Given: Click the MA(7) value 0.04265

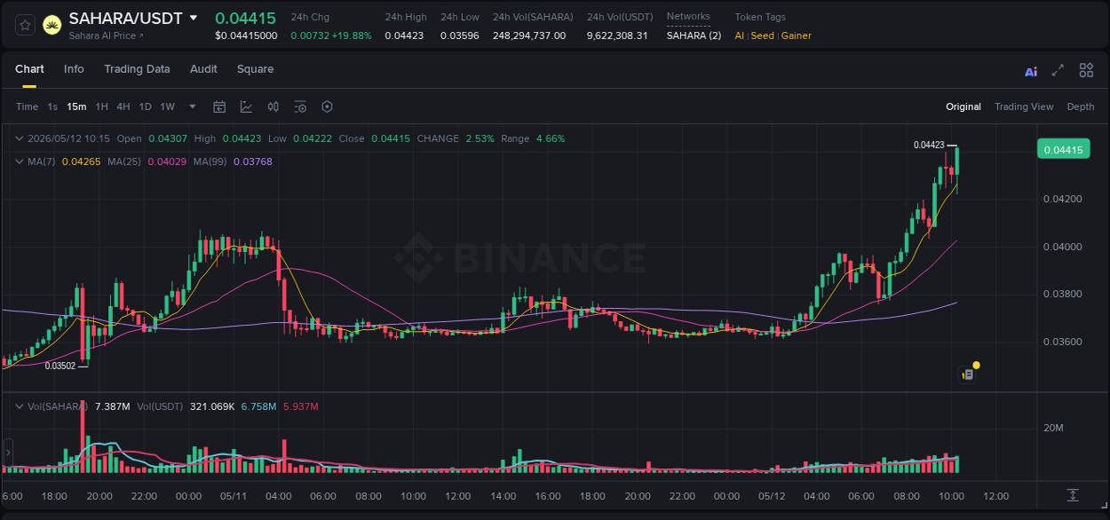Looking at the screenshot, I should click(81, 162).
